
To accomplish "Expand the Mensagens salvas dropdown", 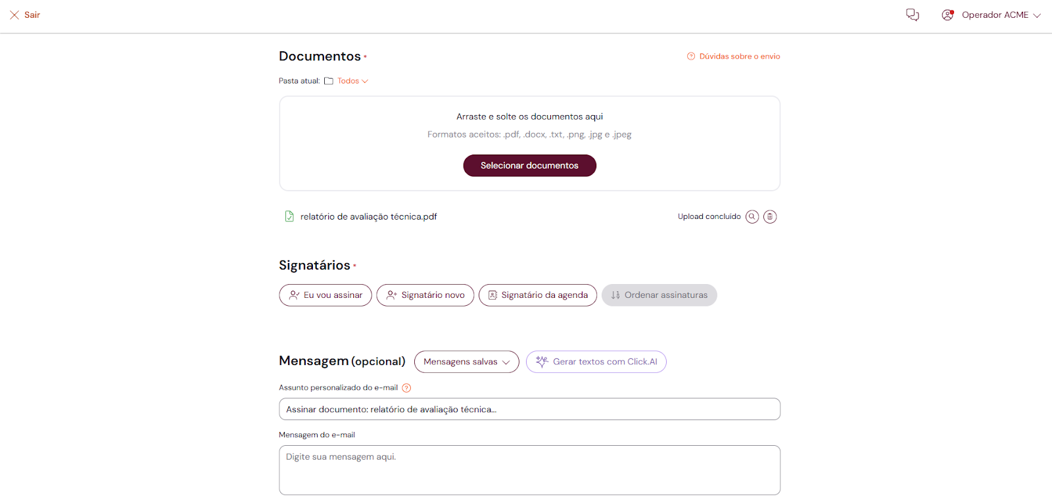I will click(x=466, y=362).
